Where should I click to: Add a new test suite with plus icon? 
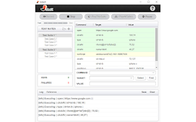tap(69, 29)
